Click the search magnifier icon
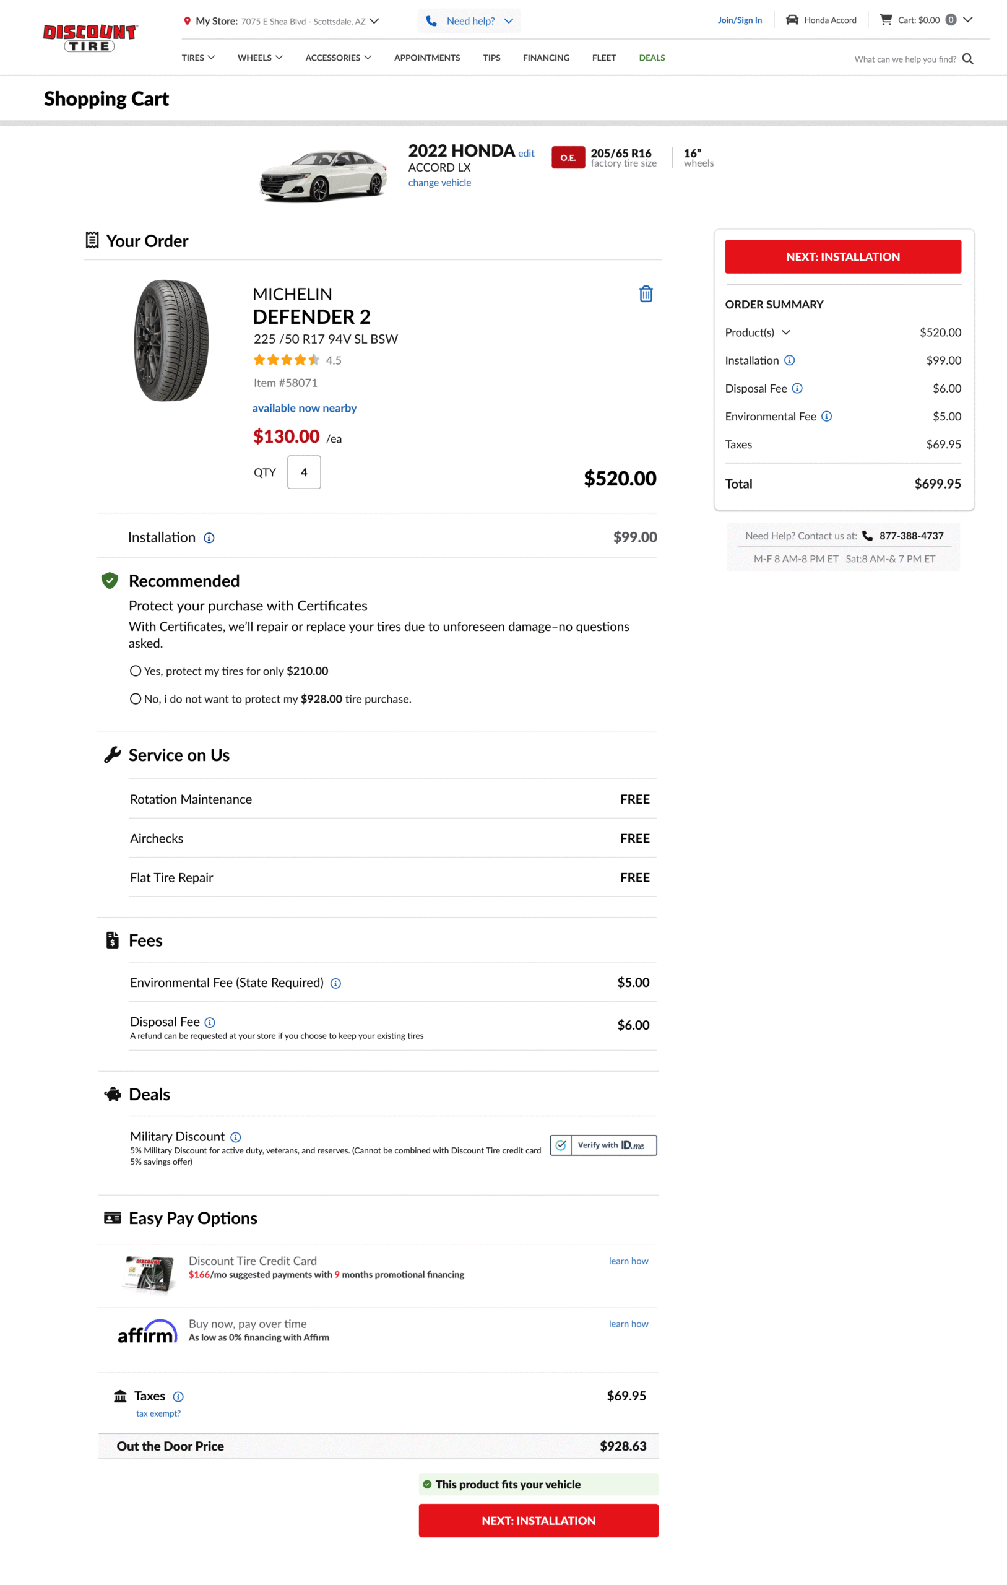 (967, 59)
